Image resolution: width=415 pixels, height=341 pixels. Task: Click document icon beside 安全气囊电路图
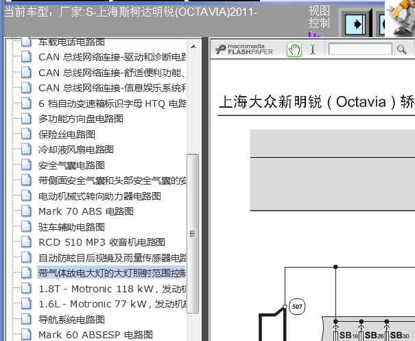26,165
